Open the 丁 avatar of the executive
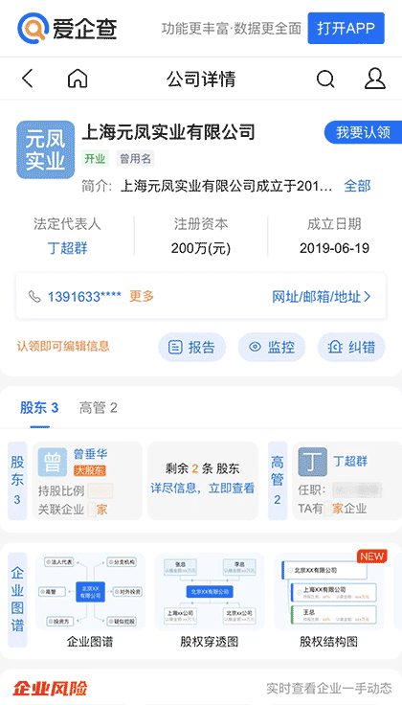Screen dimensions: 402x705 click(313, 462)
